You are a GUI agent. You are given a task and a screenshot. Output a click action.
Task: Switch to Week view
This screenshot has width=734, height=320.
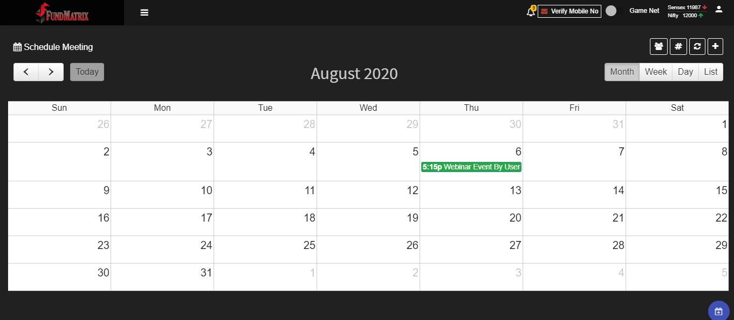pyautogui.click(x=656, y=72)
